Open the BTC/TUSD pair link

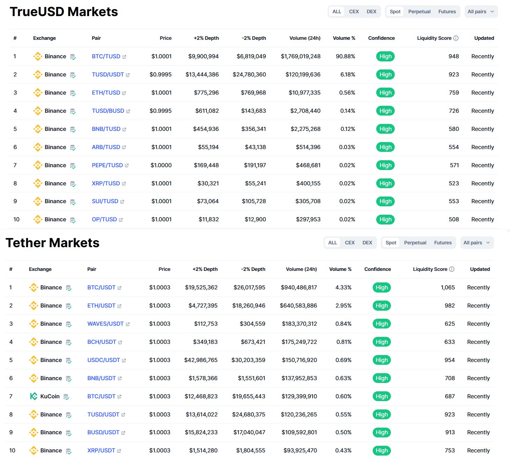click(106, 57)
